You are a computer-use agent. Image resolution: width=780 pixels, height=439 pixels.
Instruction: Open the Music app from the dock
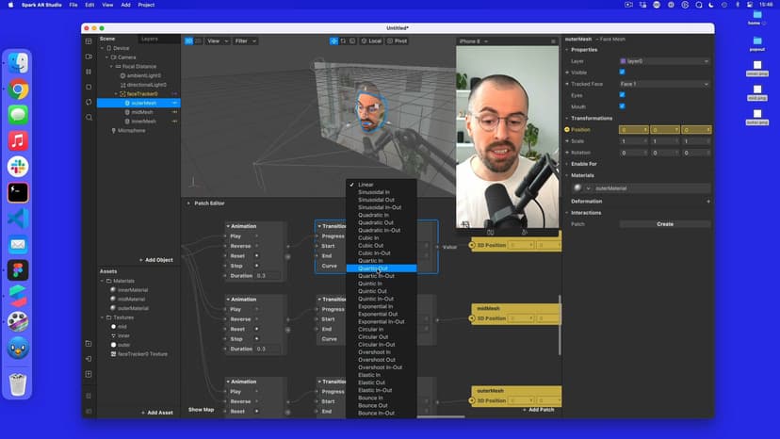(18, 141)
